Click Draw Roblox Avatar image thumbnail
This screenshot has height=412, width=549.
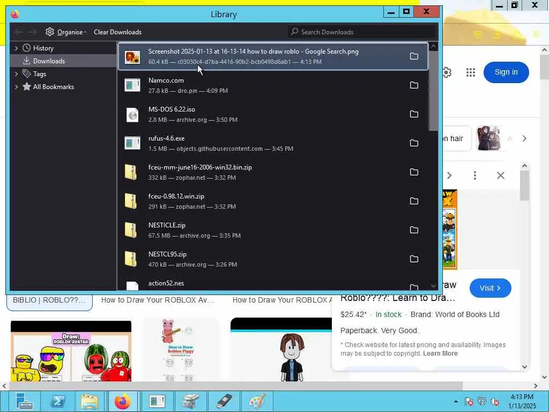point(71,351)
